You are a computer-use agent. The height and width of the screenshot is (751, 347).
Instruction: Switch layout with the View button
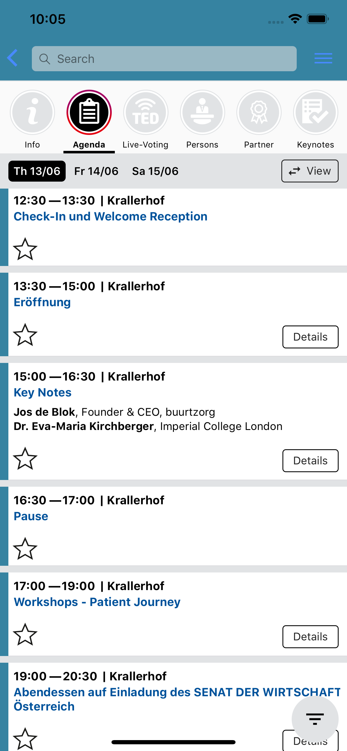pos(310,171)
